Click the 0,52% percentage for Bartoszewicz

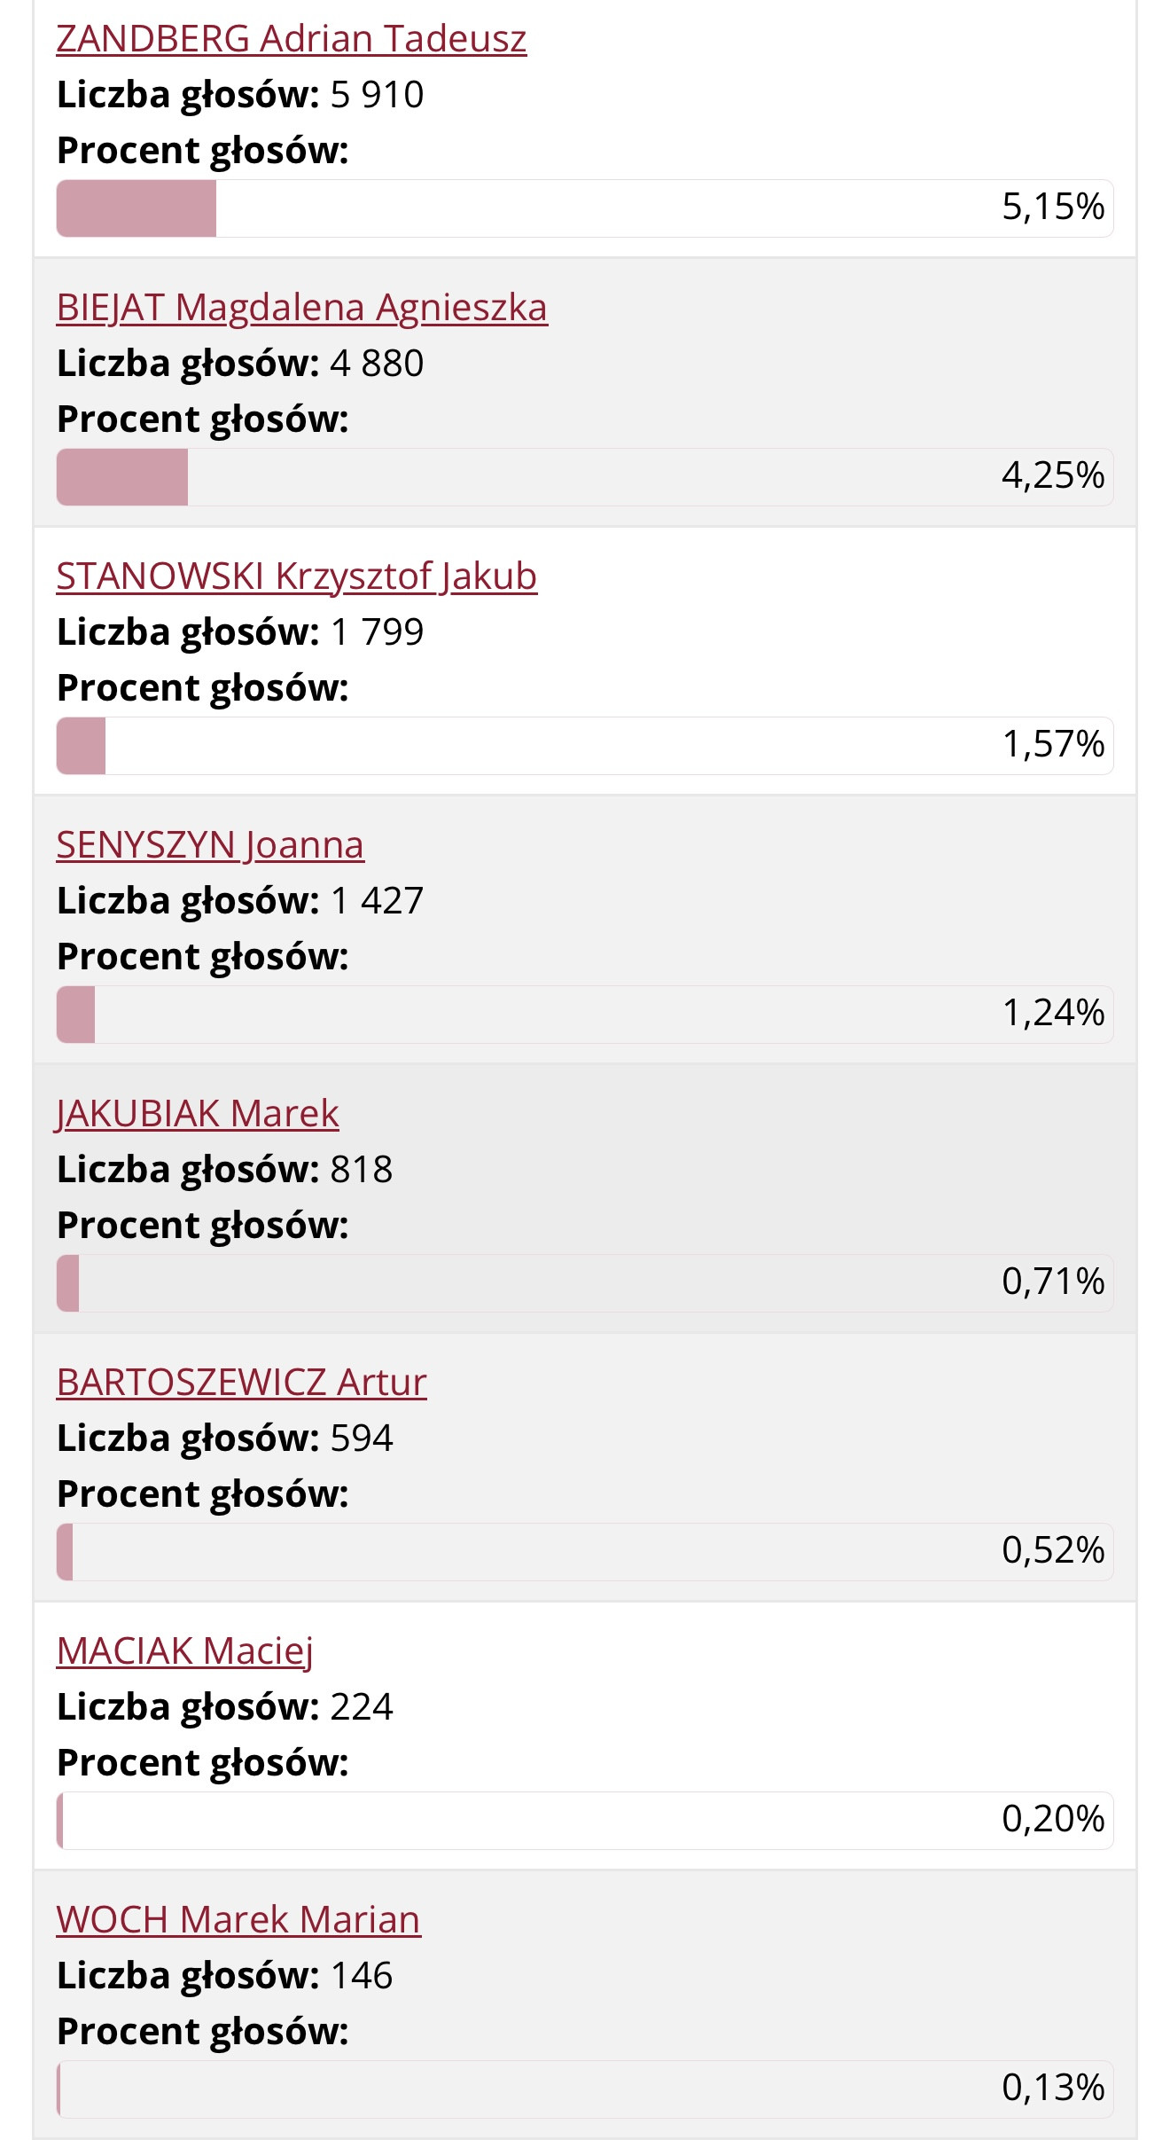(x=1053, y=1551)
